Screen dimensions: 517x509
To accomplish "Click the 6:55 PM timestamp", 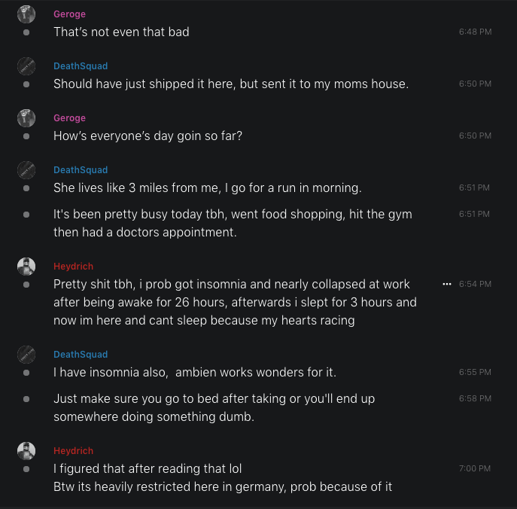I will (x=475, y=372).
